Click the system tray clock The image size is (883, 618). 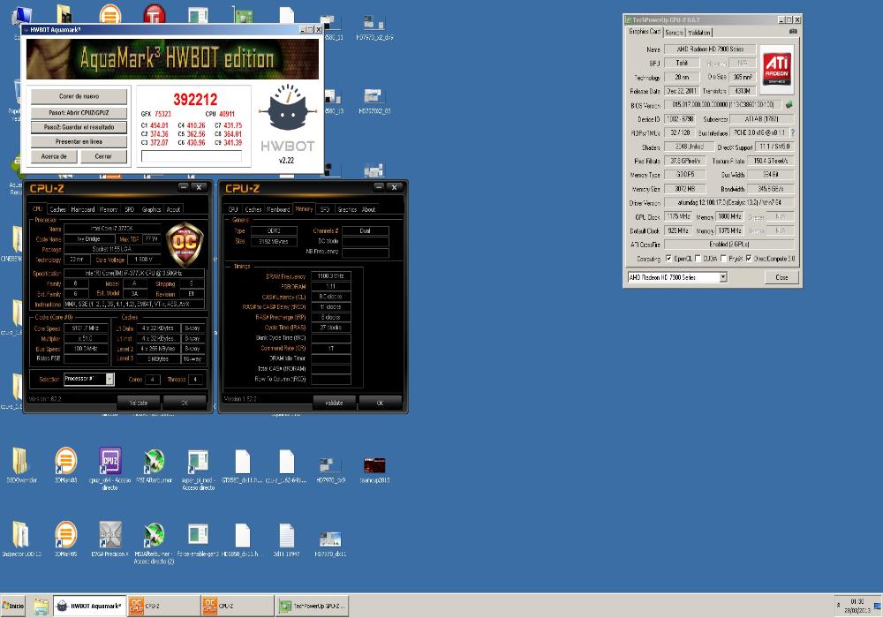coord(857,606)
